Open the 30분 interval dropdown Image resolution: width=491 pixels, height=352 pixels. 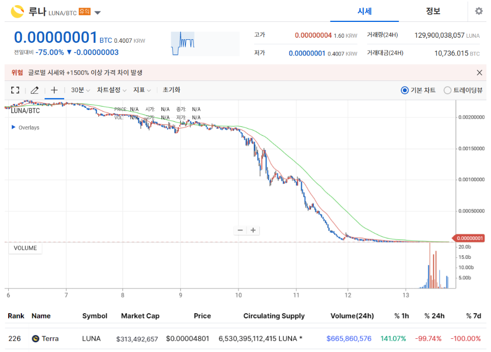(x=80, y=90)
